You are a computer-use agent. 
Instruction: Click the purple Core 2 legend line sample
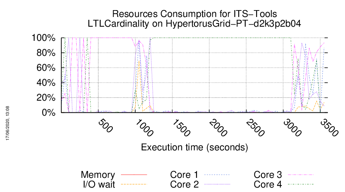pos(217,184)
